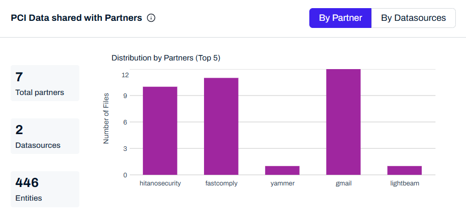This screenshot has height=220, width=466.
Task: Click the yammer label under the chart
Action: pyautogui.click(x=282, y=183)
